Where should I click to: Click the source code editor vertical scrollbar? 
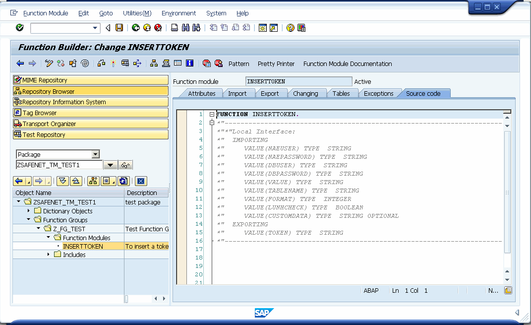click(x=507, y=192)
